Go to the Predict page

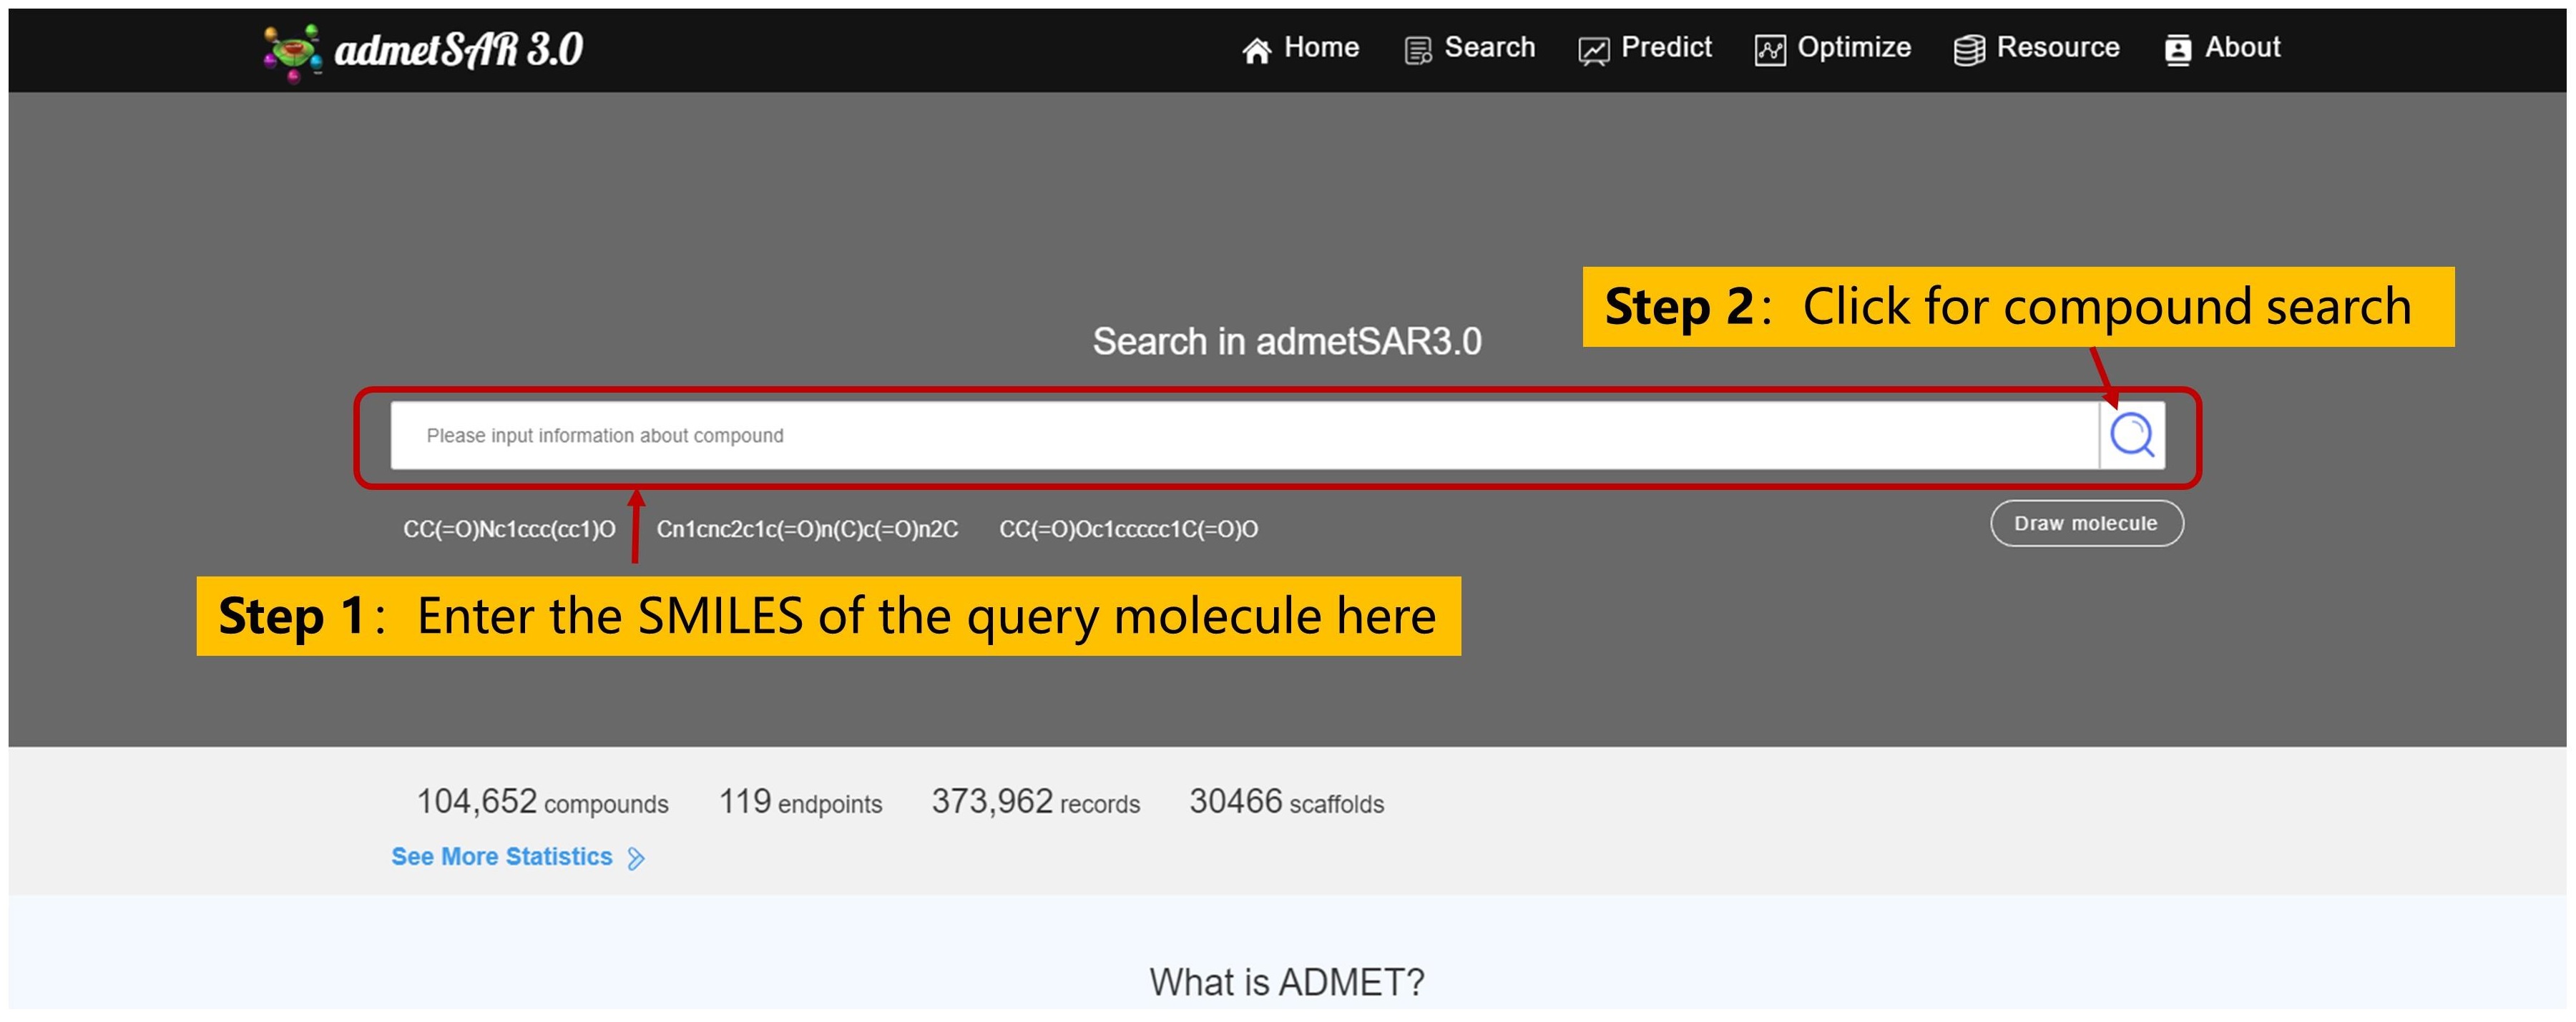pos(1645,48)
